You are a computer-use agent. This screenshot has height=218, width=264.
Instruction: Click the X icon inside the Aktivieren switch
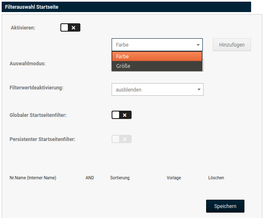click(74, 28)
